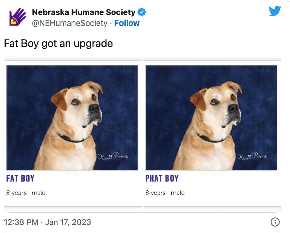Select "8 years | male" under FAT BOY
290x233 pixels.
[26, 193]
